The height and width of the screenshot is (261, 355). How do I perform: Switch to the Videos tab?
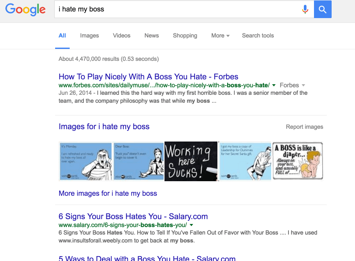click(121, 35)
